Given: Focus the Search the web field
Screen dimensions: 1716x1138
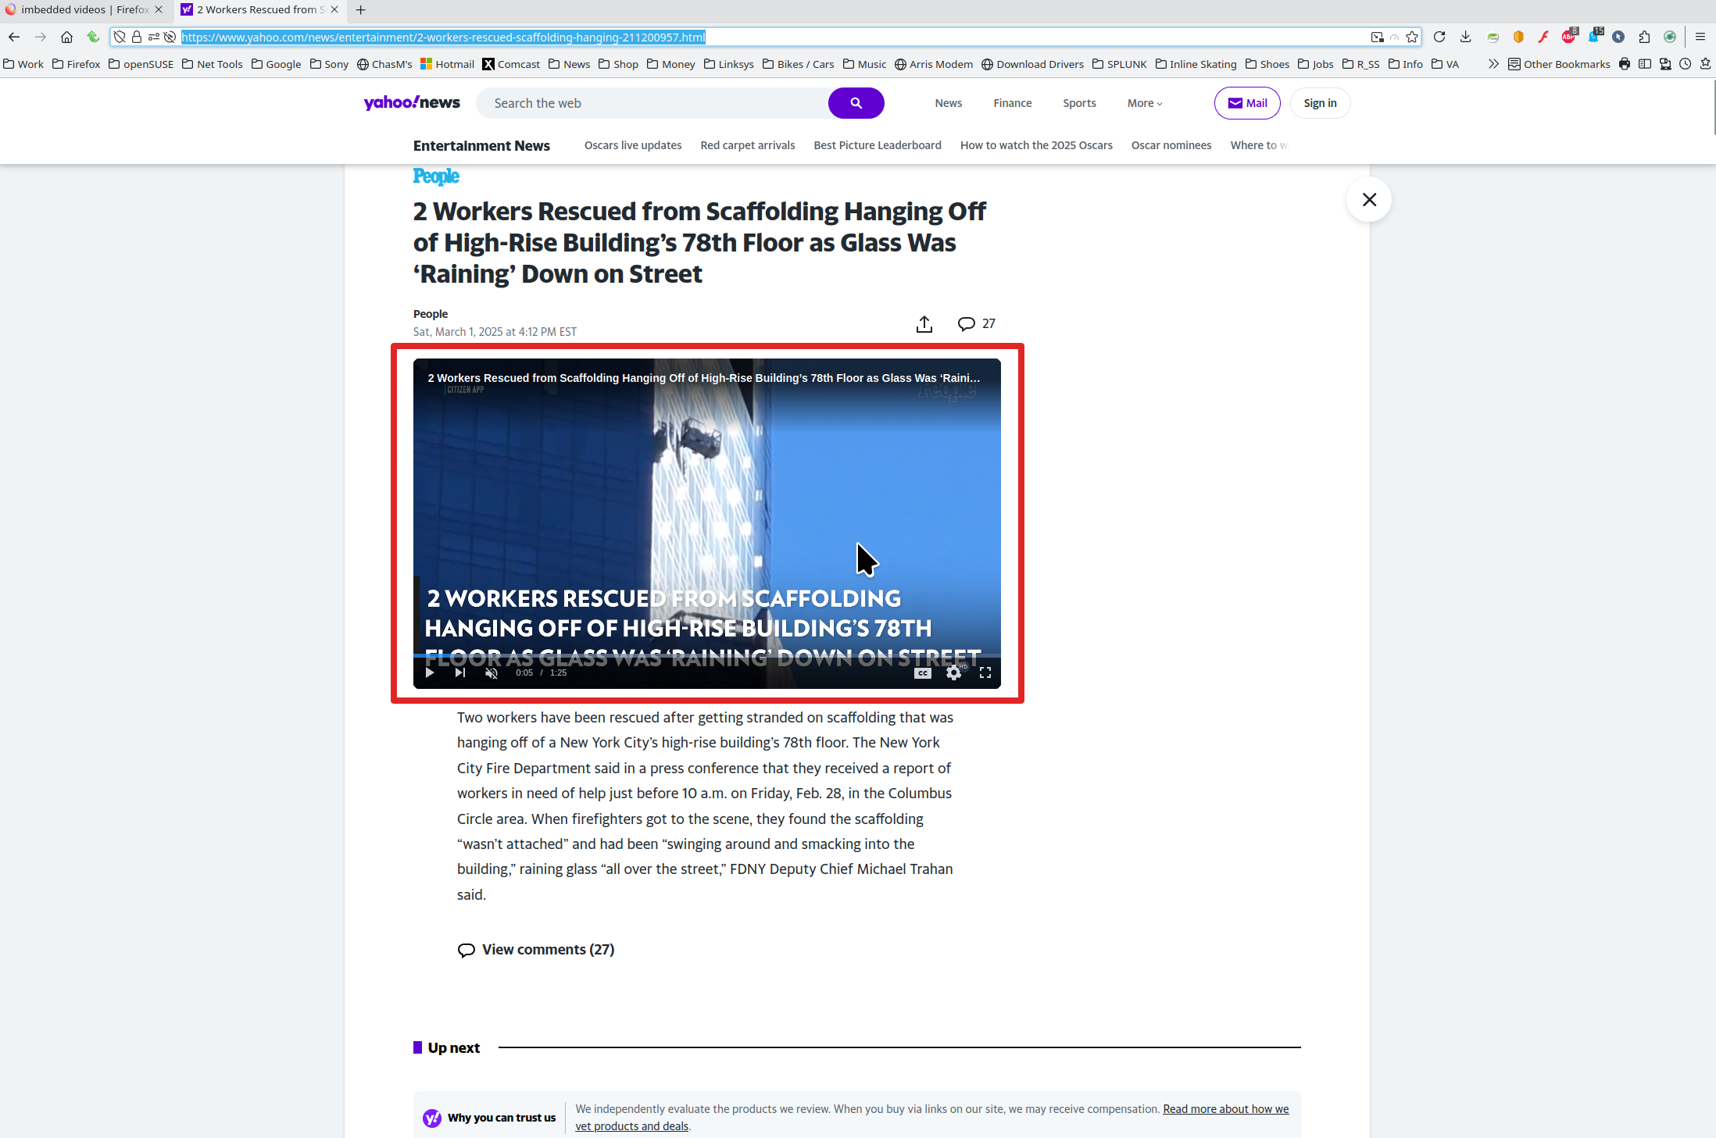Looking at the screenshot, I should click(652, 103).
